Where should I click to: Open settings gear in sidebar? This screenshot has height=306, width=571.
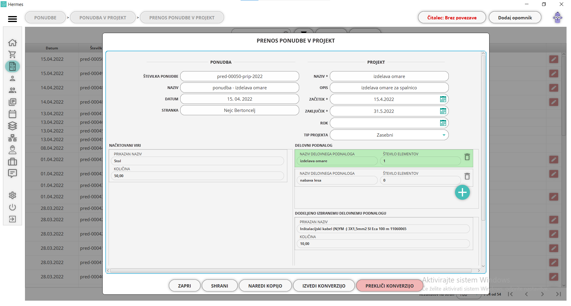12,195
